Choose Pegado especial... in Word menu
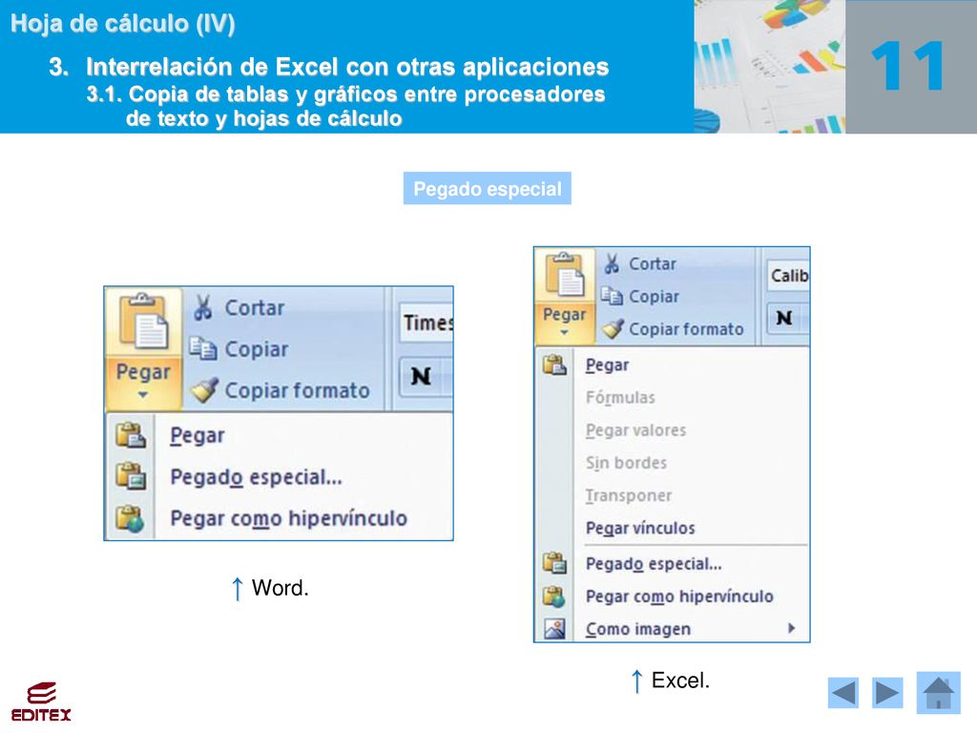Screen dimensions: 977x733 256,477
